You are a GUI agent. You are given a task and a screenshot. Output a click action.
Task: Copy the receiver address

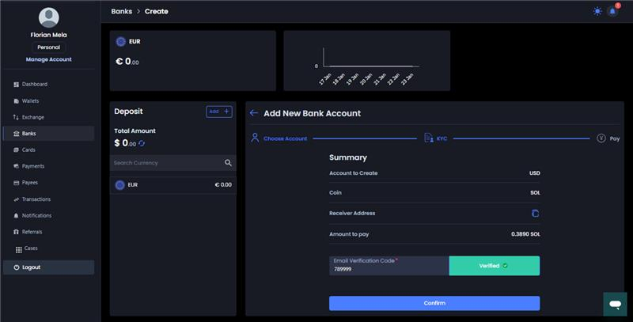pos(535,213)
